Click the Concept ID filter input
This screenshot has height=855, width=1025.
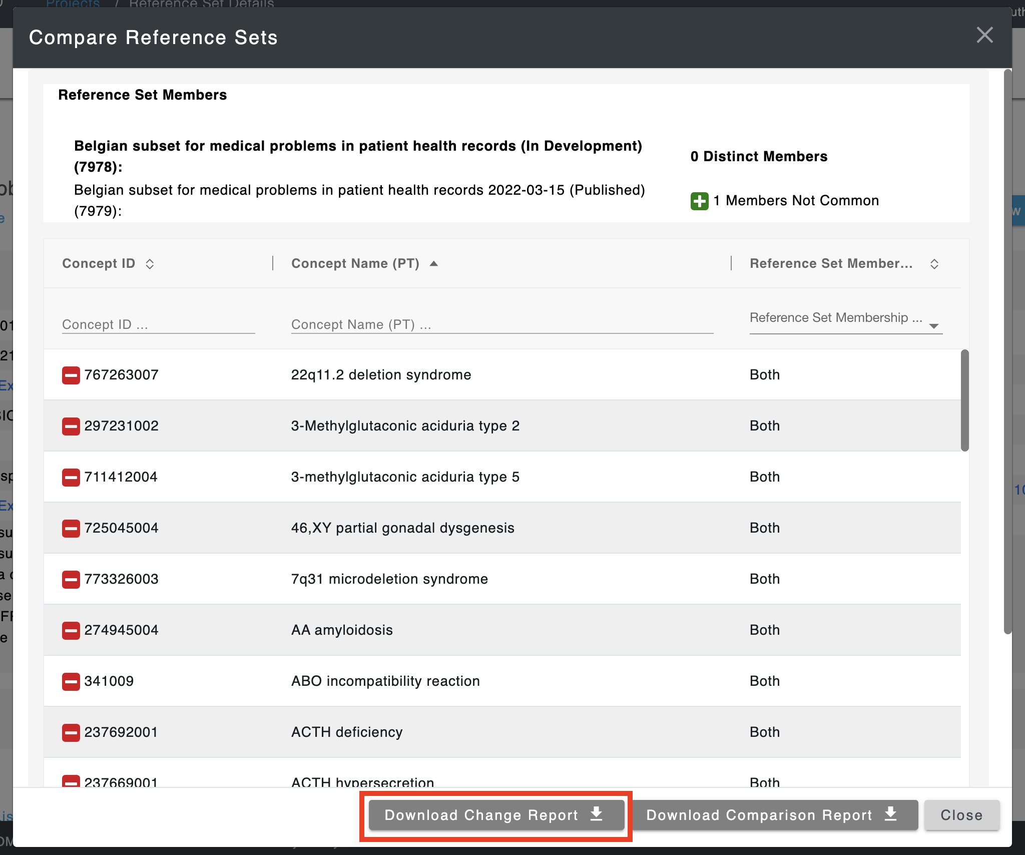[158, 324]
